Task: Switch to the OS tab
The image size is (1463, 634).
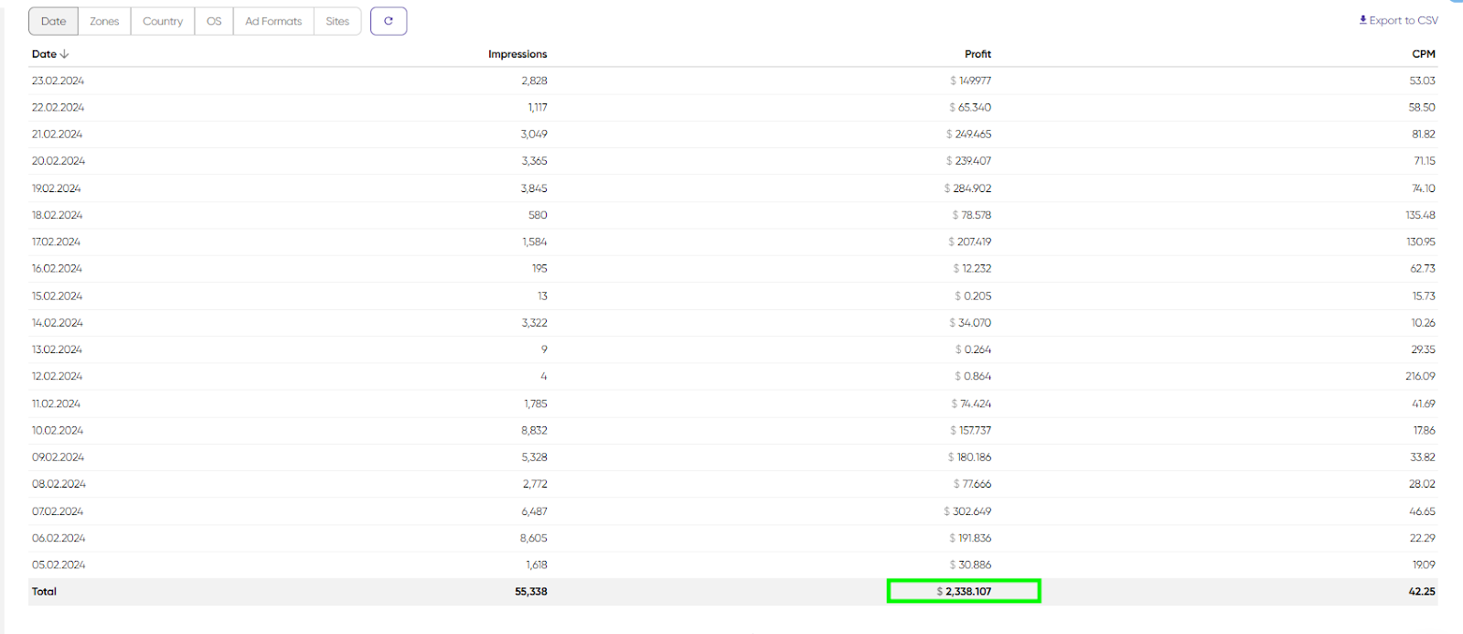Action: click(x=214, y=21)
